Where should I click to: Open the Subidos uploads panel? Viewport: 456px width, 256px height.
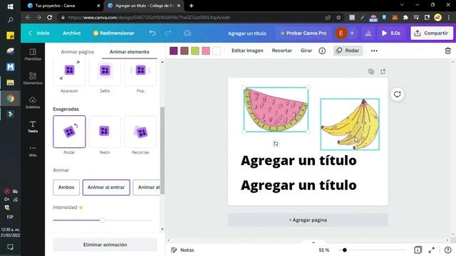[x=33, y=102]
